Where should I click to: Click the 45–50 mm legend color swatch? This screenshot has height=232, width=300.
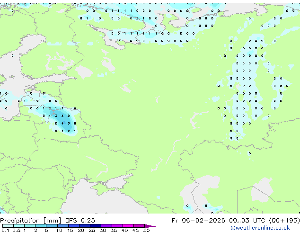pyautogui.click(x=139, y=226)
